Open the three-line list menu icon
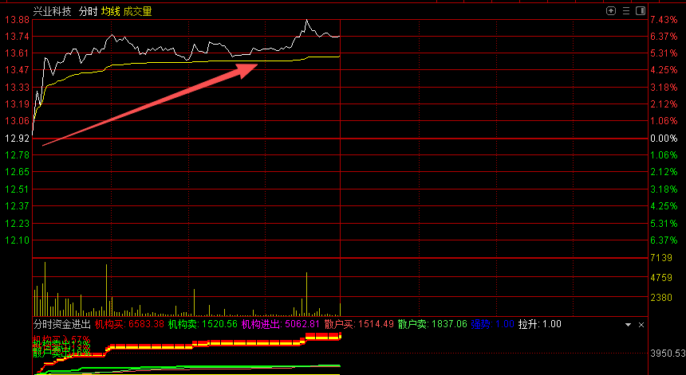 pyautogui.click(x=625, y=11)
